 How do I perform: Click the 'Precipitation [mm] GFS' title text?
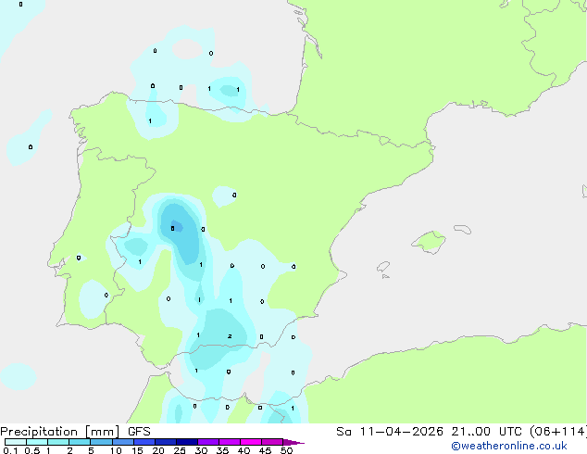[75, 432]
